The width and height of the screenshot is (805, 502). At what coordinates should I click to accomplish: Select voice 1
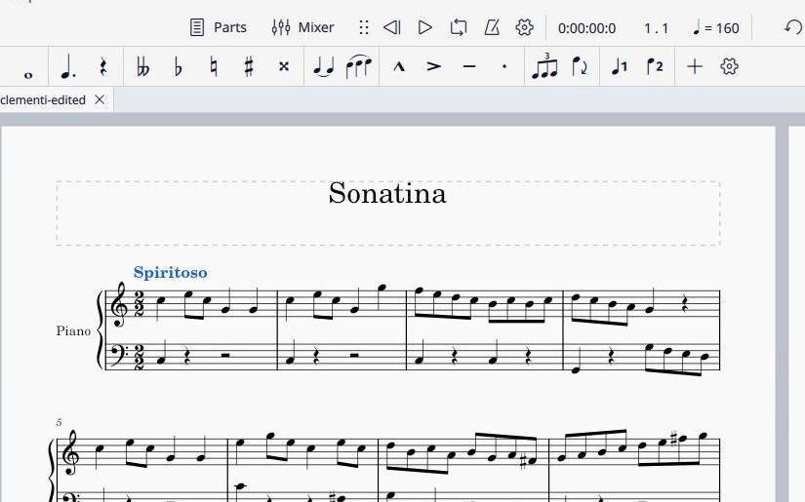[620, 66]
